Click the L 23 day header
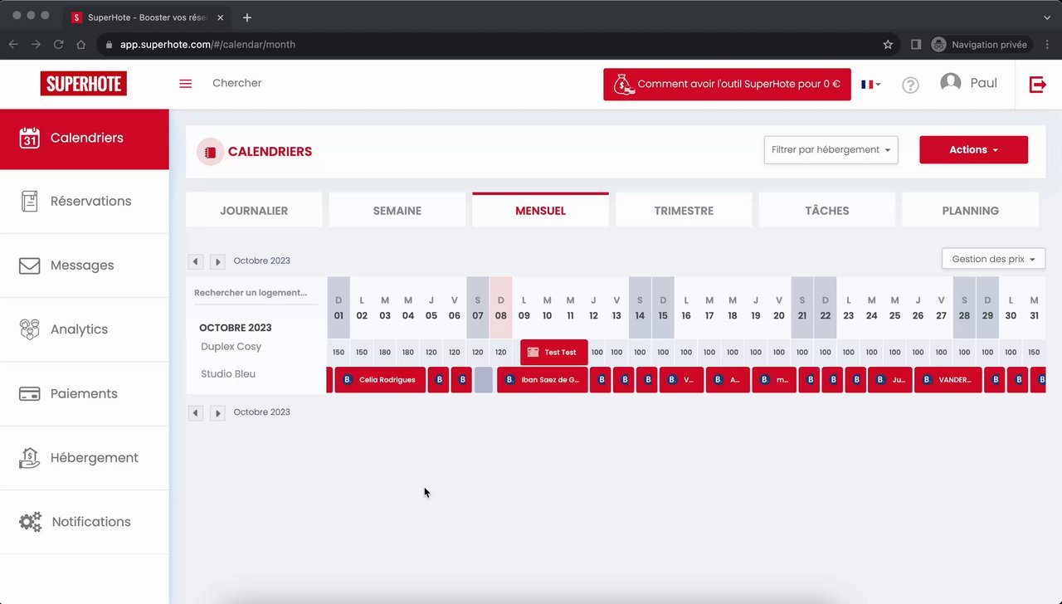1062x604 pixels. pos(848,308)
